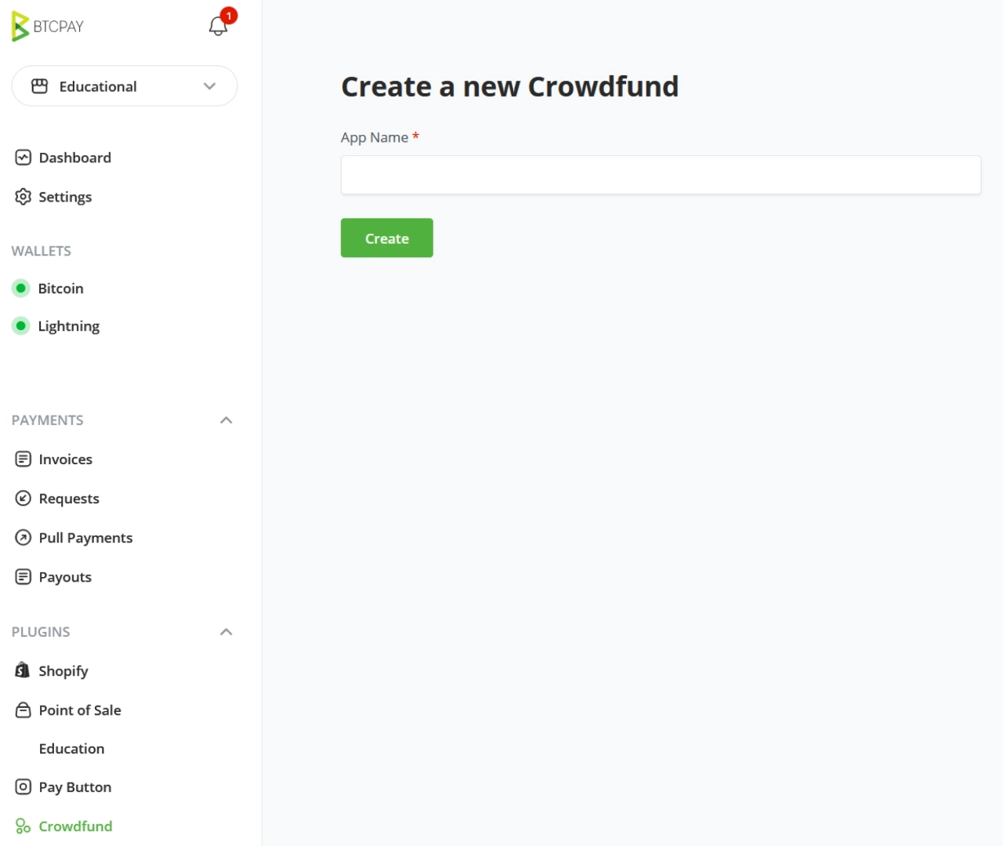This screenshot has height=846, width=1003.
Task: Click the Shopify bag icon
Action: (23, 670)
